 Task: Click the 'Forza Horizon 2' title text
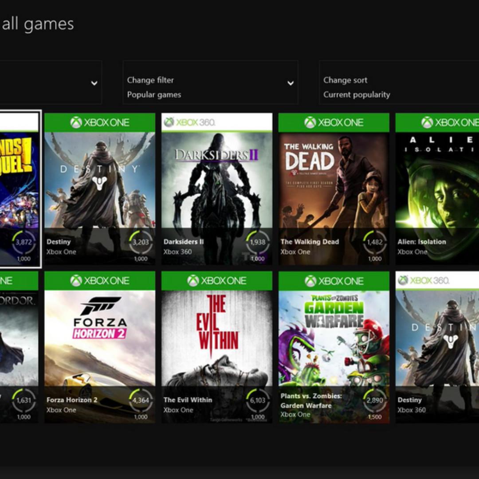pos(72,400)
